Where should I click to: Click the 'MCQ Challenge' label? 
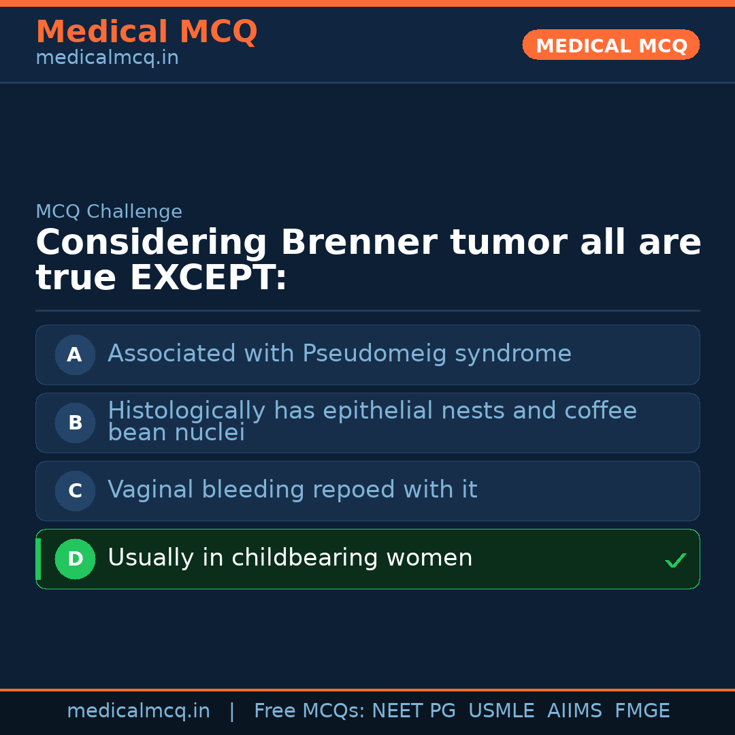coord(109,212)
